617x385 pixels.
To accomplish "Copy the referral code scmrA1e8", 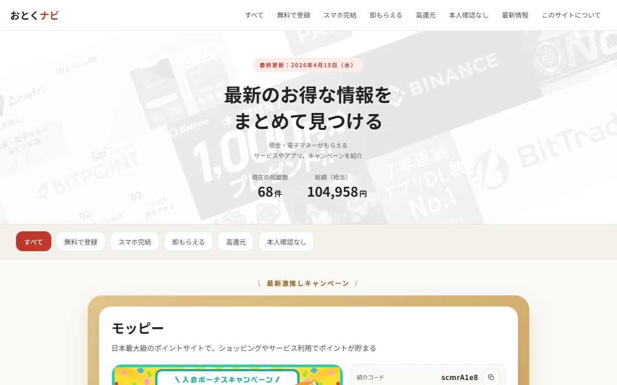I will point(491,377).
